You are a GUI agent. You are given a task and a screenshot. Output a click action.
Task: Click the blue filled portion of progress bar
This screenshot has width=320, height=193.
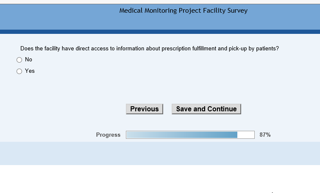[x=181, y=135]
